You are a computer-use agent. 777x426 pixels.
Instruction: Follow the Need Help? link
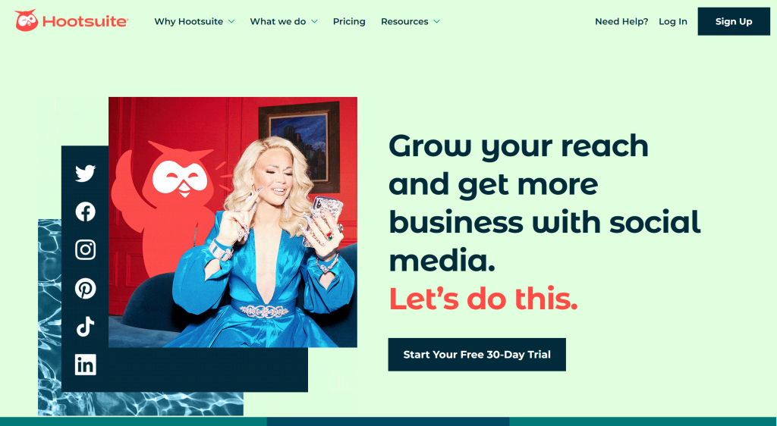pos(621,22)
